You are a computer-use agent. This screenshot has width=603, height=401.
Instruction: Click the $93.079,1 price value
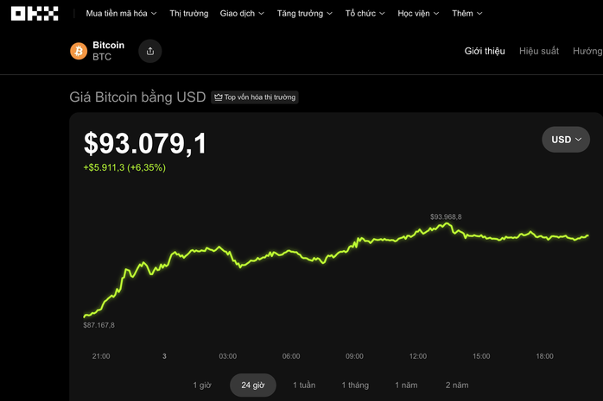[145, 143]
